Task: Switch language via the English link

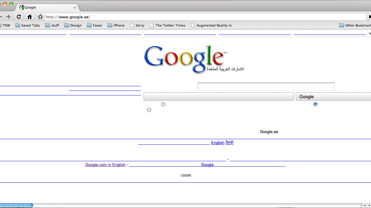Action: (x=218, y=143)
